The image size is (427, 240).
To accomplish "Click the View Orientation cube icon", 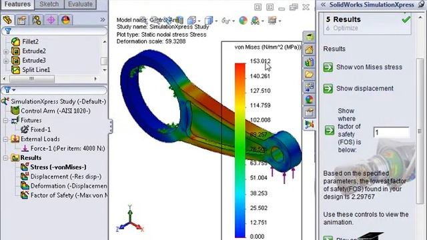I will point(191,20).
